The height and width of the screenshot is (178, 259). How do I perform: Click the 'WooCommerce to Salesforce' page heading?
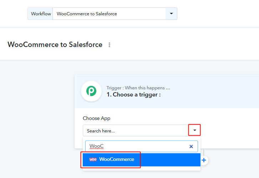pos(55,44)
